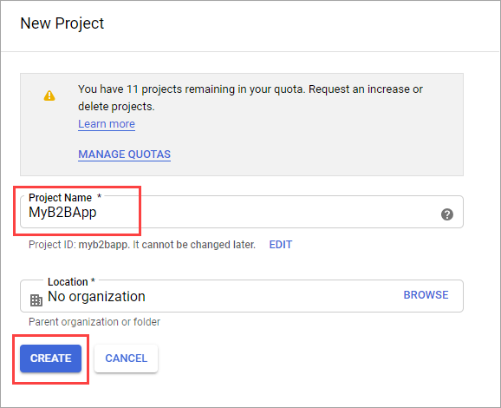
Task: Click the 'Parent organization or folder' hint text
Action: [x=94, y=321]
